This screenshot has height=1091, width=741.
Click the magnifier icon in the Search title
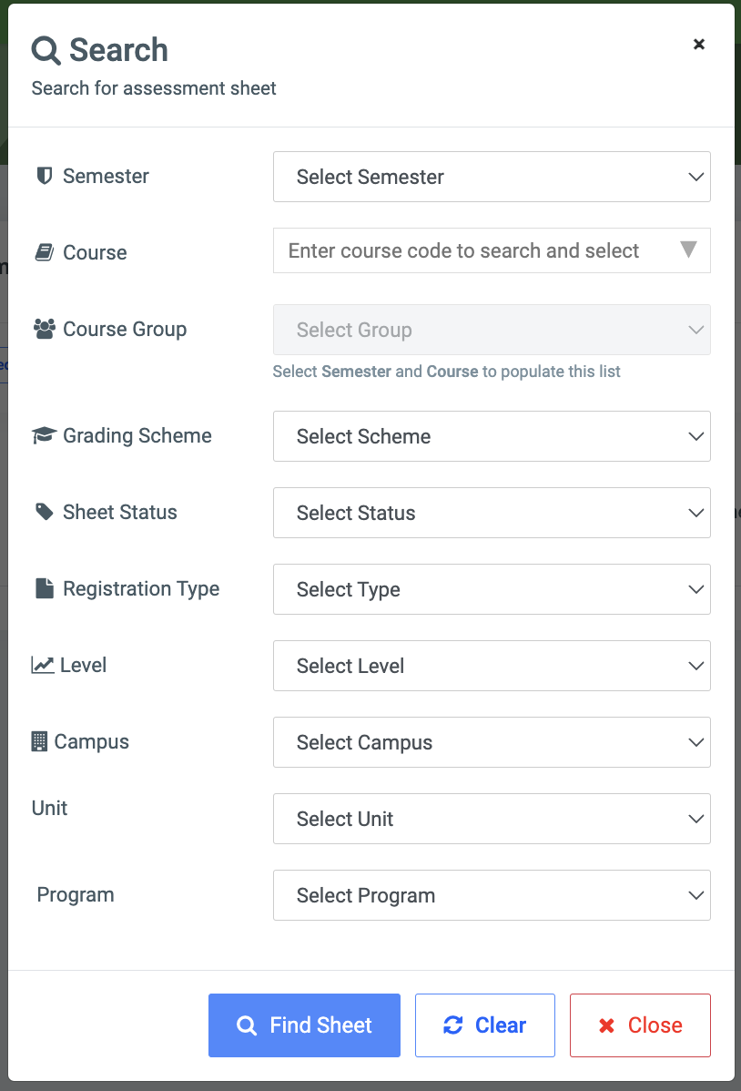[x=45, y=50]
